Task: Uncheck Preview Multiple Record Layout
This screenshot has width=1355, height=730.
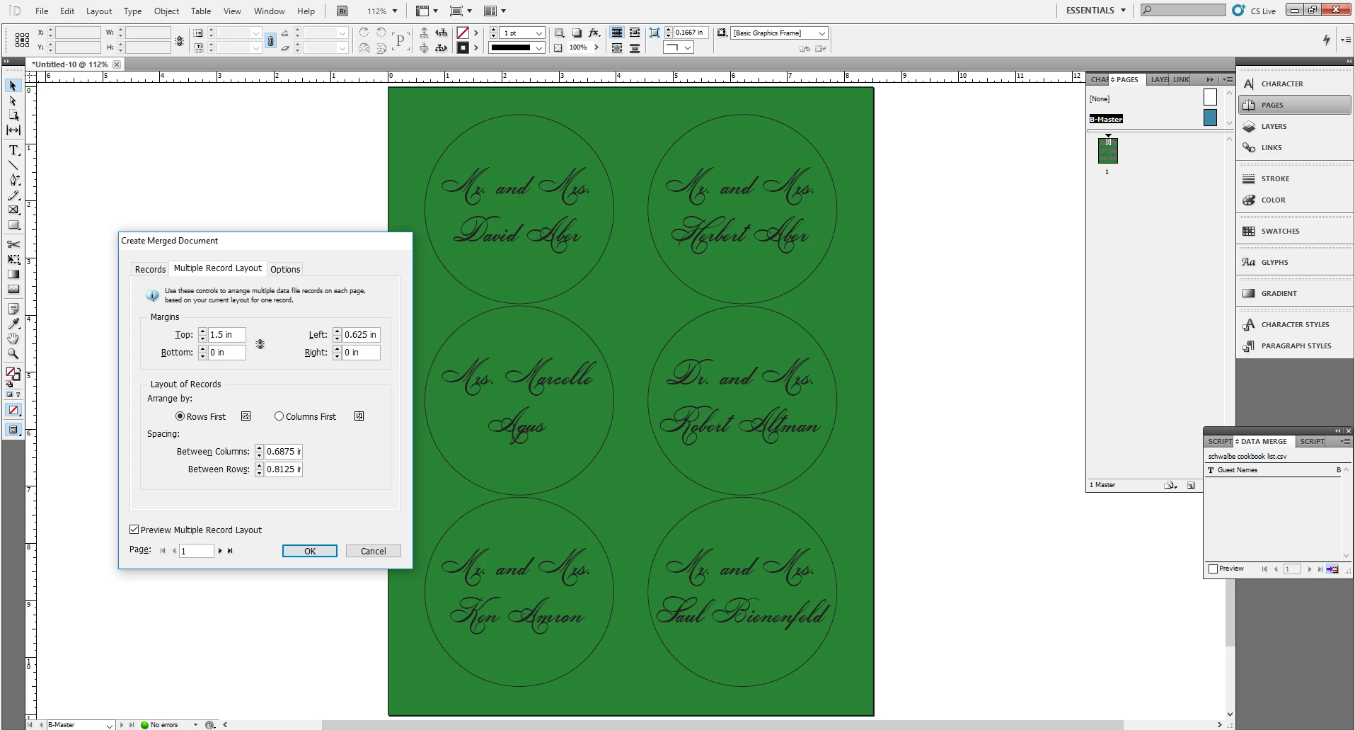Action: (134, 529)
